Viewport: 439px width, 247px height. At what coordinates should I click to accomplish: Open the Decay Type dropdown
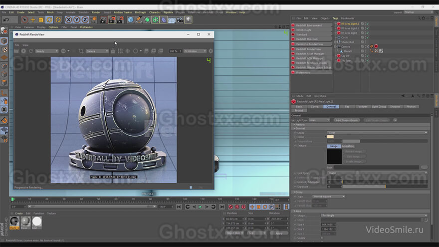(x=328, y=197)
